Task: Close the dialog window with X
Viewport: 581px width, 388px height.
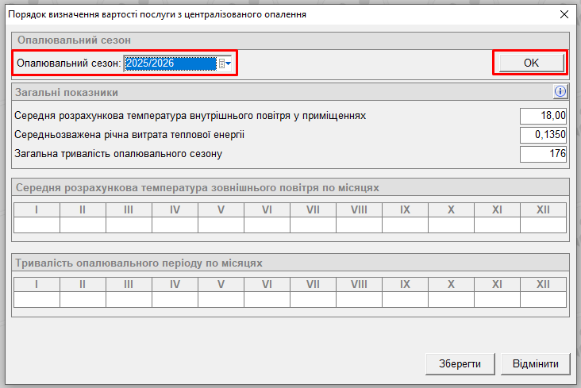Action: (564, 14)
